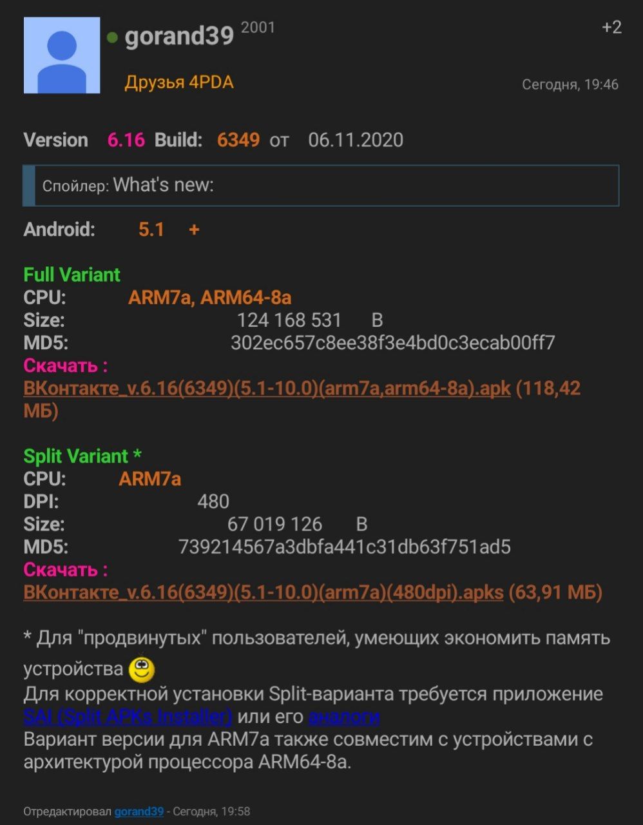Select the Full Variant MD5 hash 302ec657c8ee38f3e4bd0c3ecab00ff7
This screenshot has width=643, height=825.
(392, 343)
